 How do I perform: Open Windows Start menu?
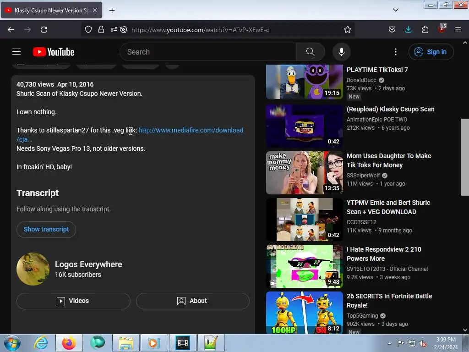click(x=12, y=343)
